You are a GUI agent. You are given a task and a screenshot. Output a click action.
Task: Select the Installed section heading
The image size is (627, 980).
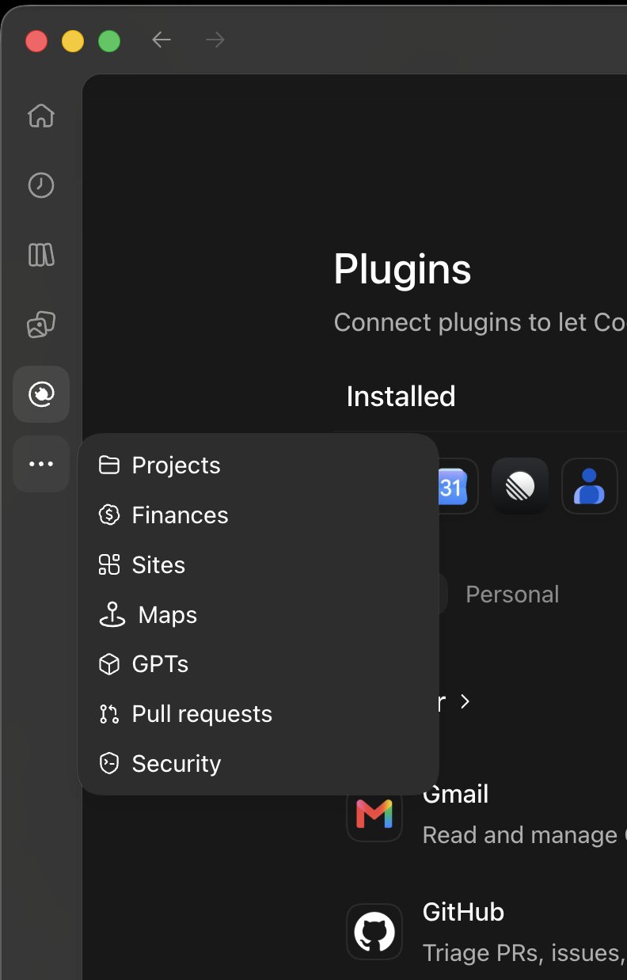point(401,396)
